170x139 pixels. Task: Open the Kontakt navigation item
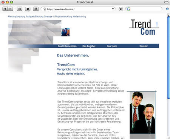click(144, 46)
